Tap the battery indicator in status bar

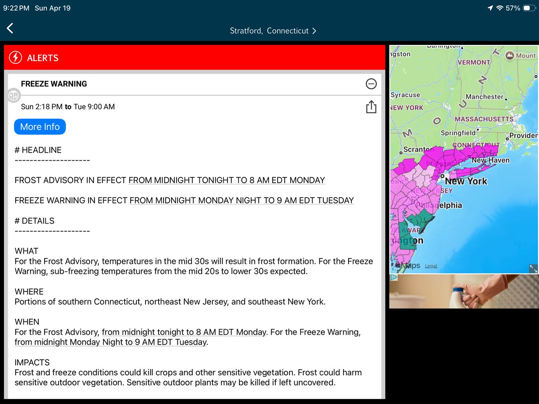(529, 8)
